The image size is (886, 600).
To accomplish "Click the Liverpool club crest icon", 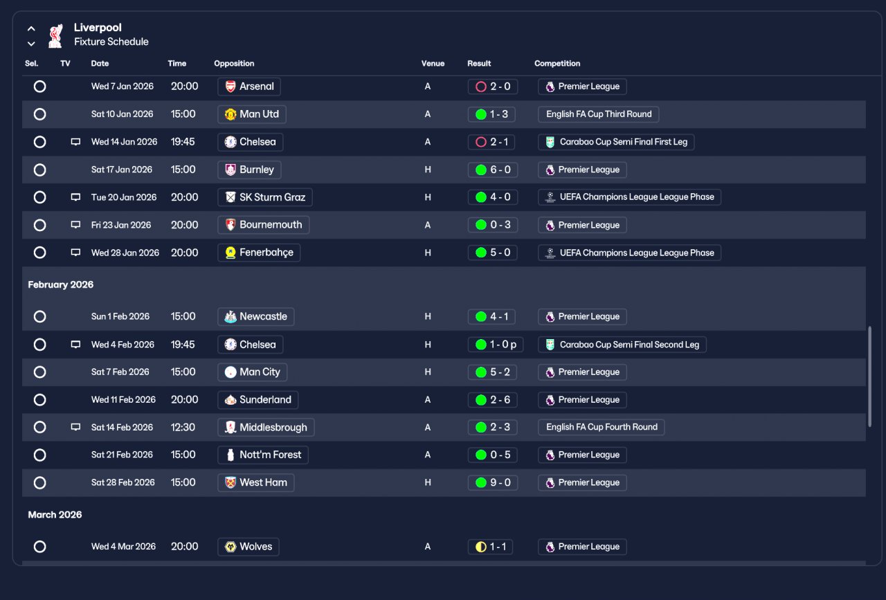I will click(x=55, y=35).
